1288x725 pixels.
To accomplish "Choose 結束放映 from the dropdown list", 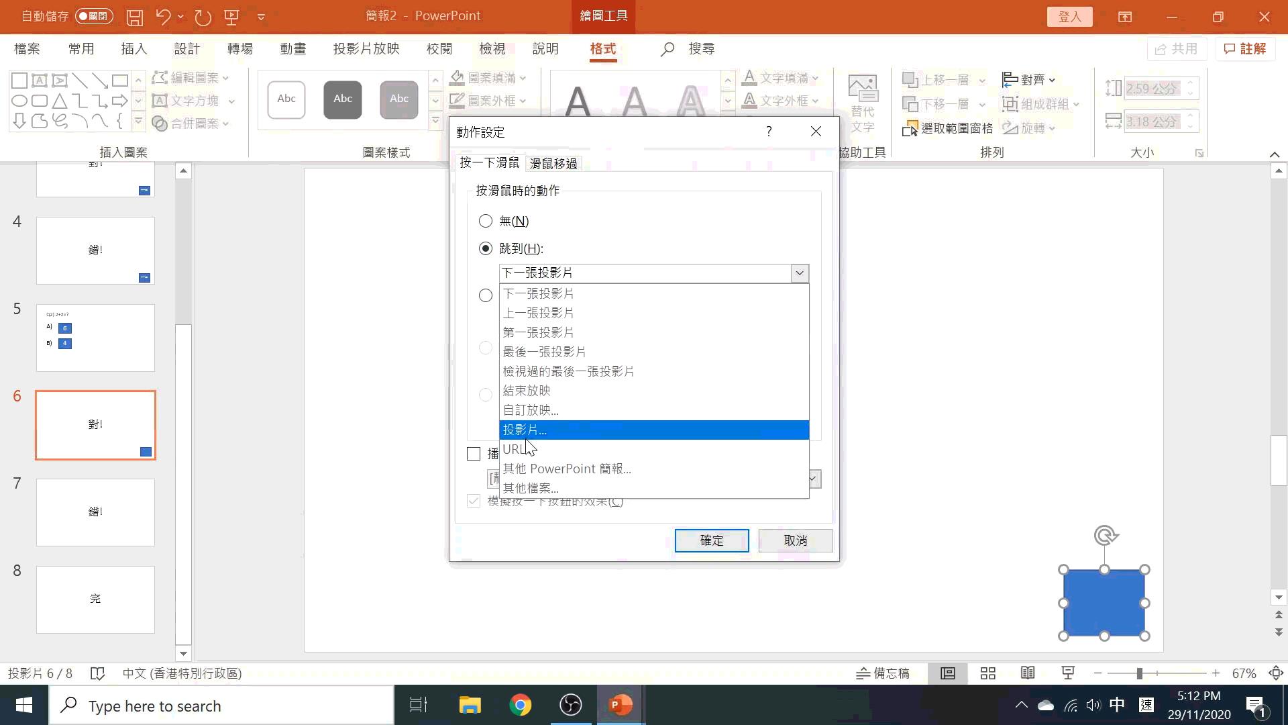I will click(527, 391).
